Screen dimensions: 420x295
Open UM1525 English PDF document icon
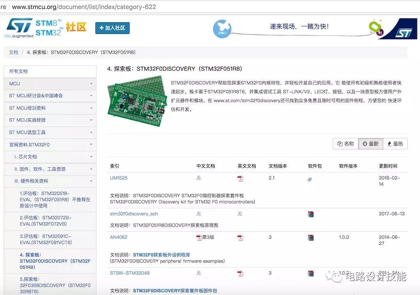240,179
